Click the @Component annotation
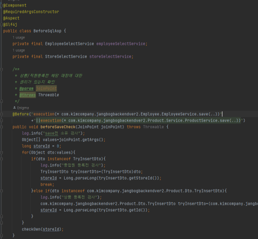This screenshot has width=258, height=239. (15, 5)
